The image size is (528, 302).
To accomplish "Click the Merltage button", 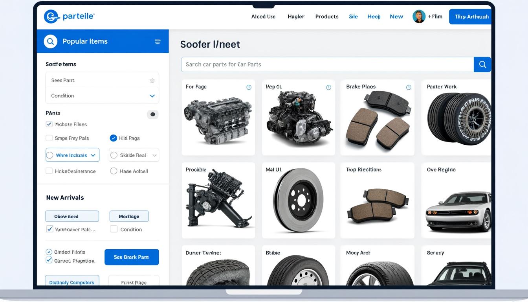I will coord(129,216).
